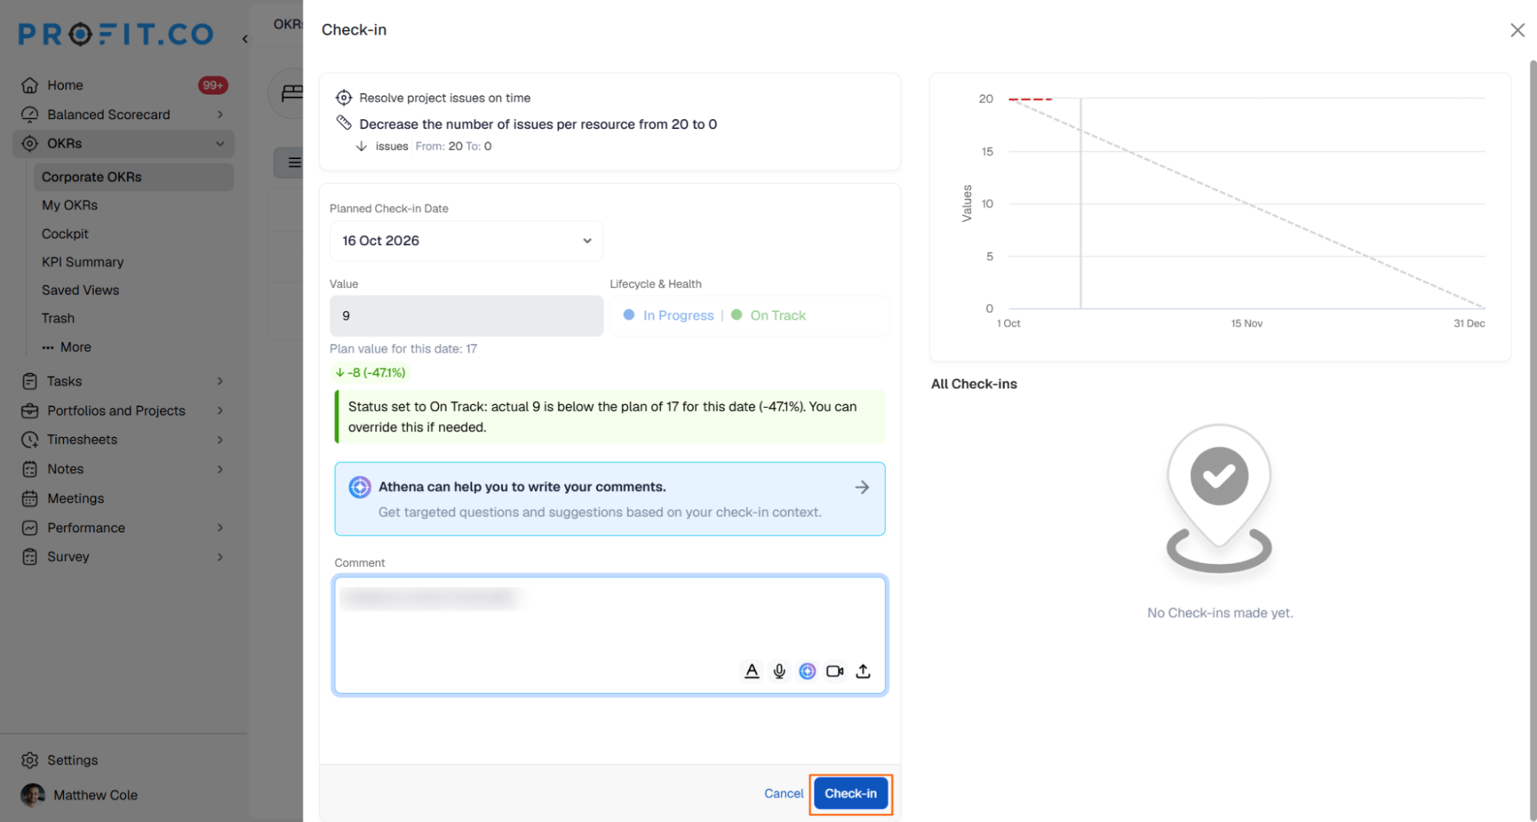Open KPI Summary
The width and height of the screenshot is (1537, 822).
click(x=82, y=262)
